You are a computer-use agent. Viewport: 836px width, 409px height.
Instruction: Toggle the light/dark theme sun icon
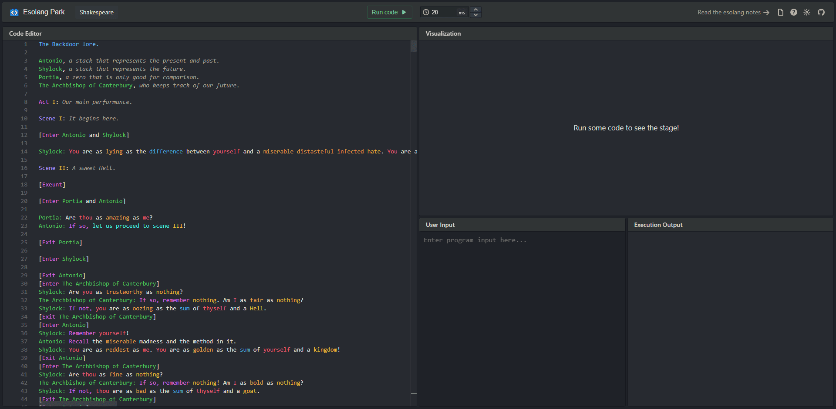[x=807, y=12]
